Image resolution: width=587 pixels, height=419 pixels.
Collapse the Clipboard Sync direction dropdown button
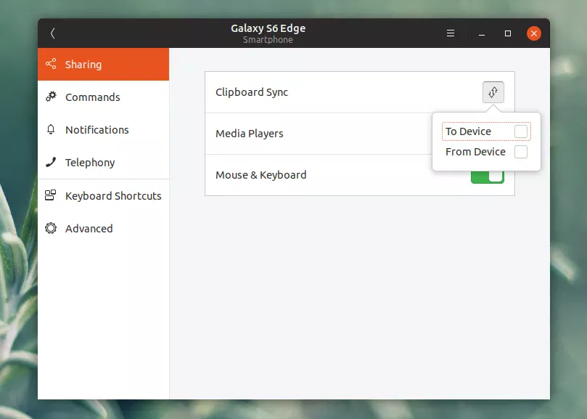tap(493, 92)
